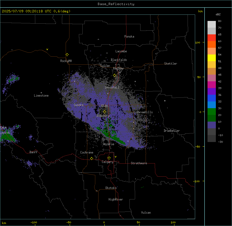This screenshot has width=232, height=226.
Task: Click the Okotoks label
Action: click(x=111, y=188)
